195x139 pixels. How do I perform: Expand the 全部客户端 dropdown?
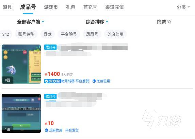point(31,22)
